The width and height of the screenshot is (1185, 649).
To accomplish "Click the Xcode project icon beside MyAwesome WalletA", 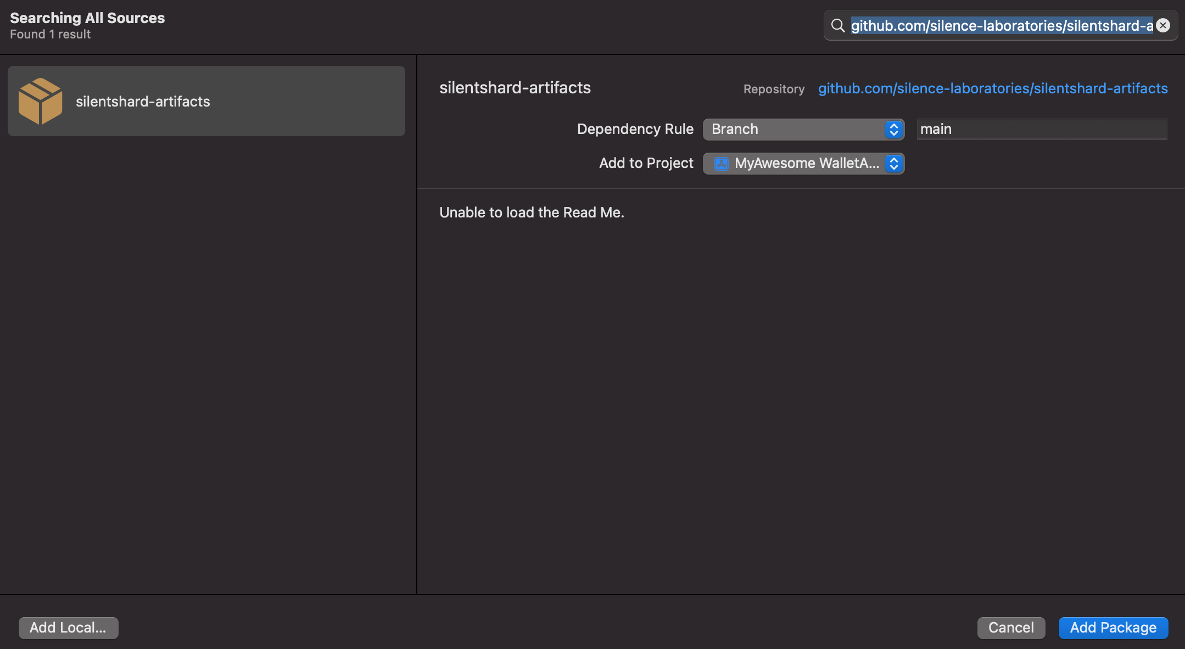I will point(721,164).
